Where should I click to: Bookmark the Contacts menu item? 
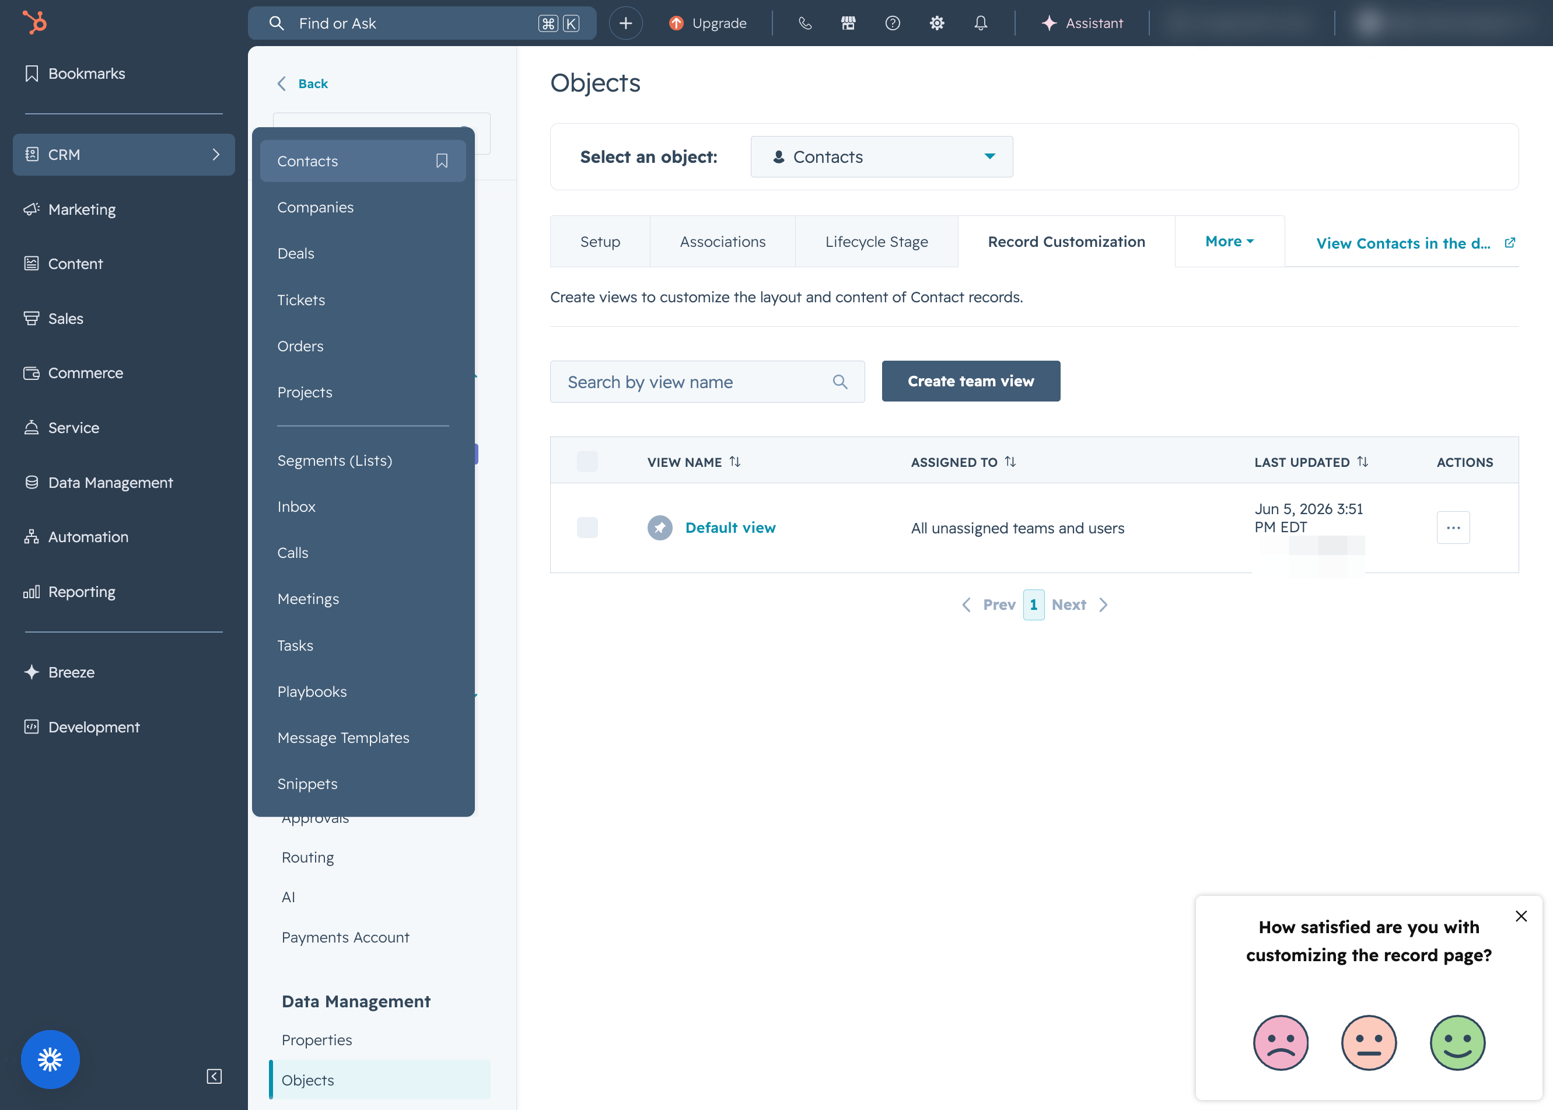click(x=442, y=160)
